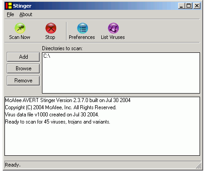Click the Stinger title bar app icon

pos(8,6)
